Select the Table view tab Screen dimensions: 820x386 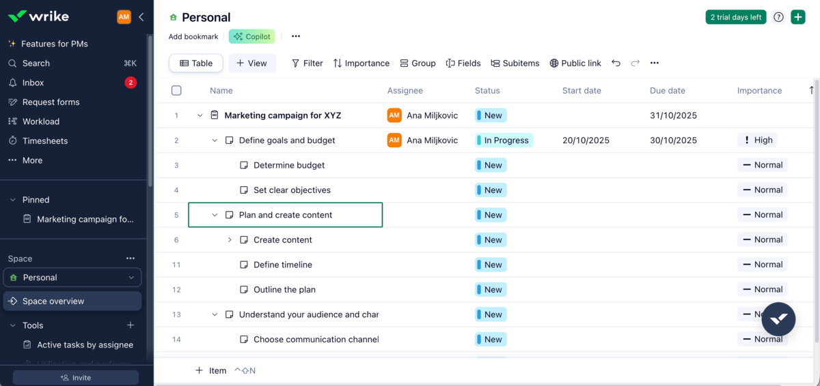click(196, 63)
